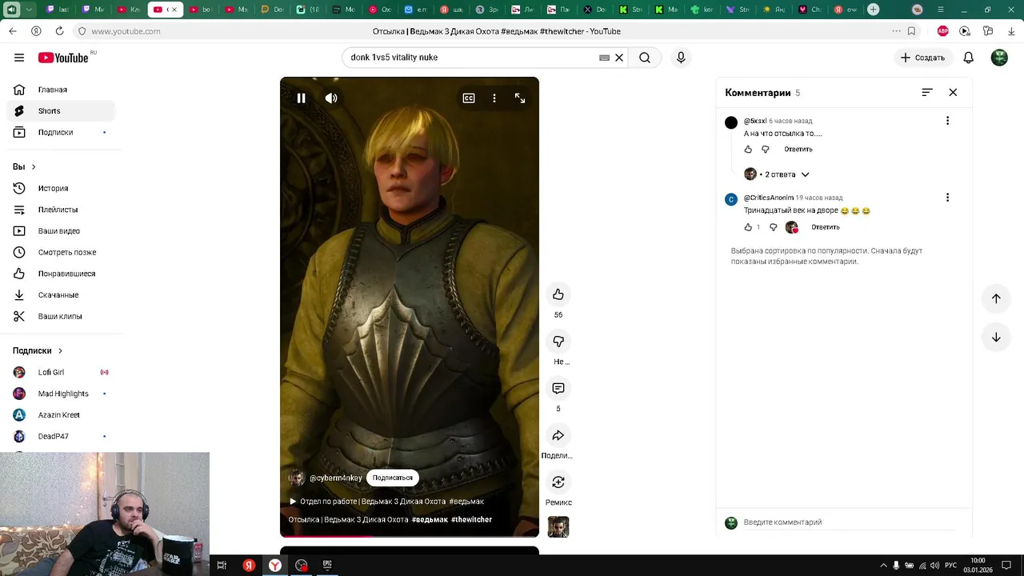Open the sound thumbnail below Remix
Screen dimensions: 1024x576
pyautogui.click(x=558, y=527)
